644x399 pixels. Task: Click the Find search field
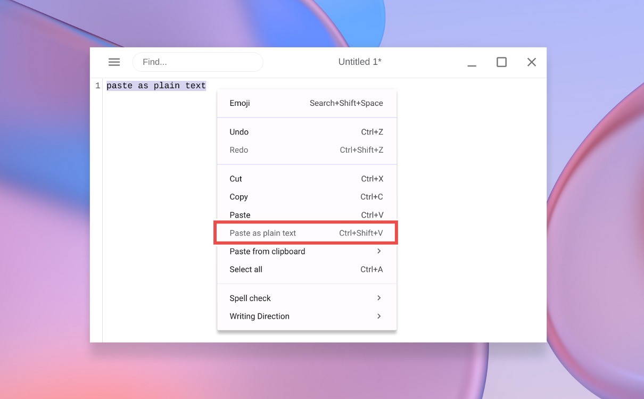197,62
